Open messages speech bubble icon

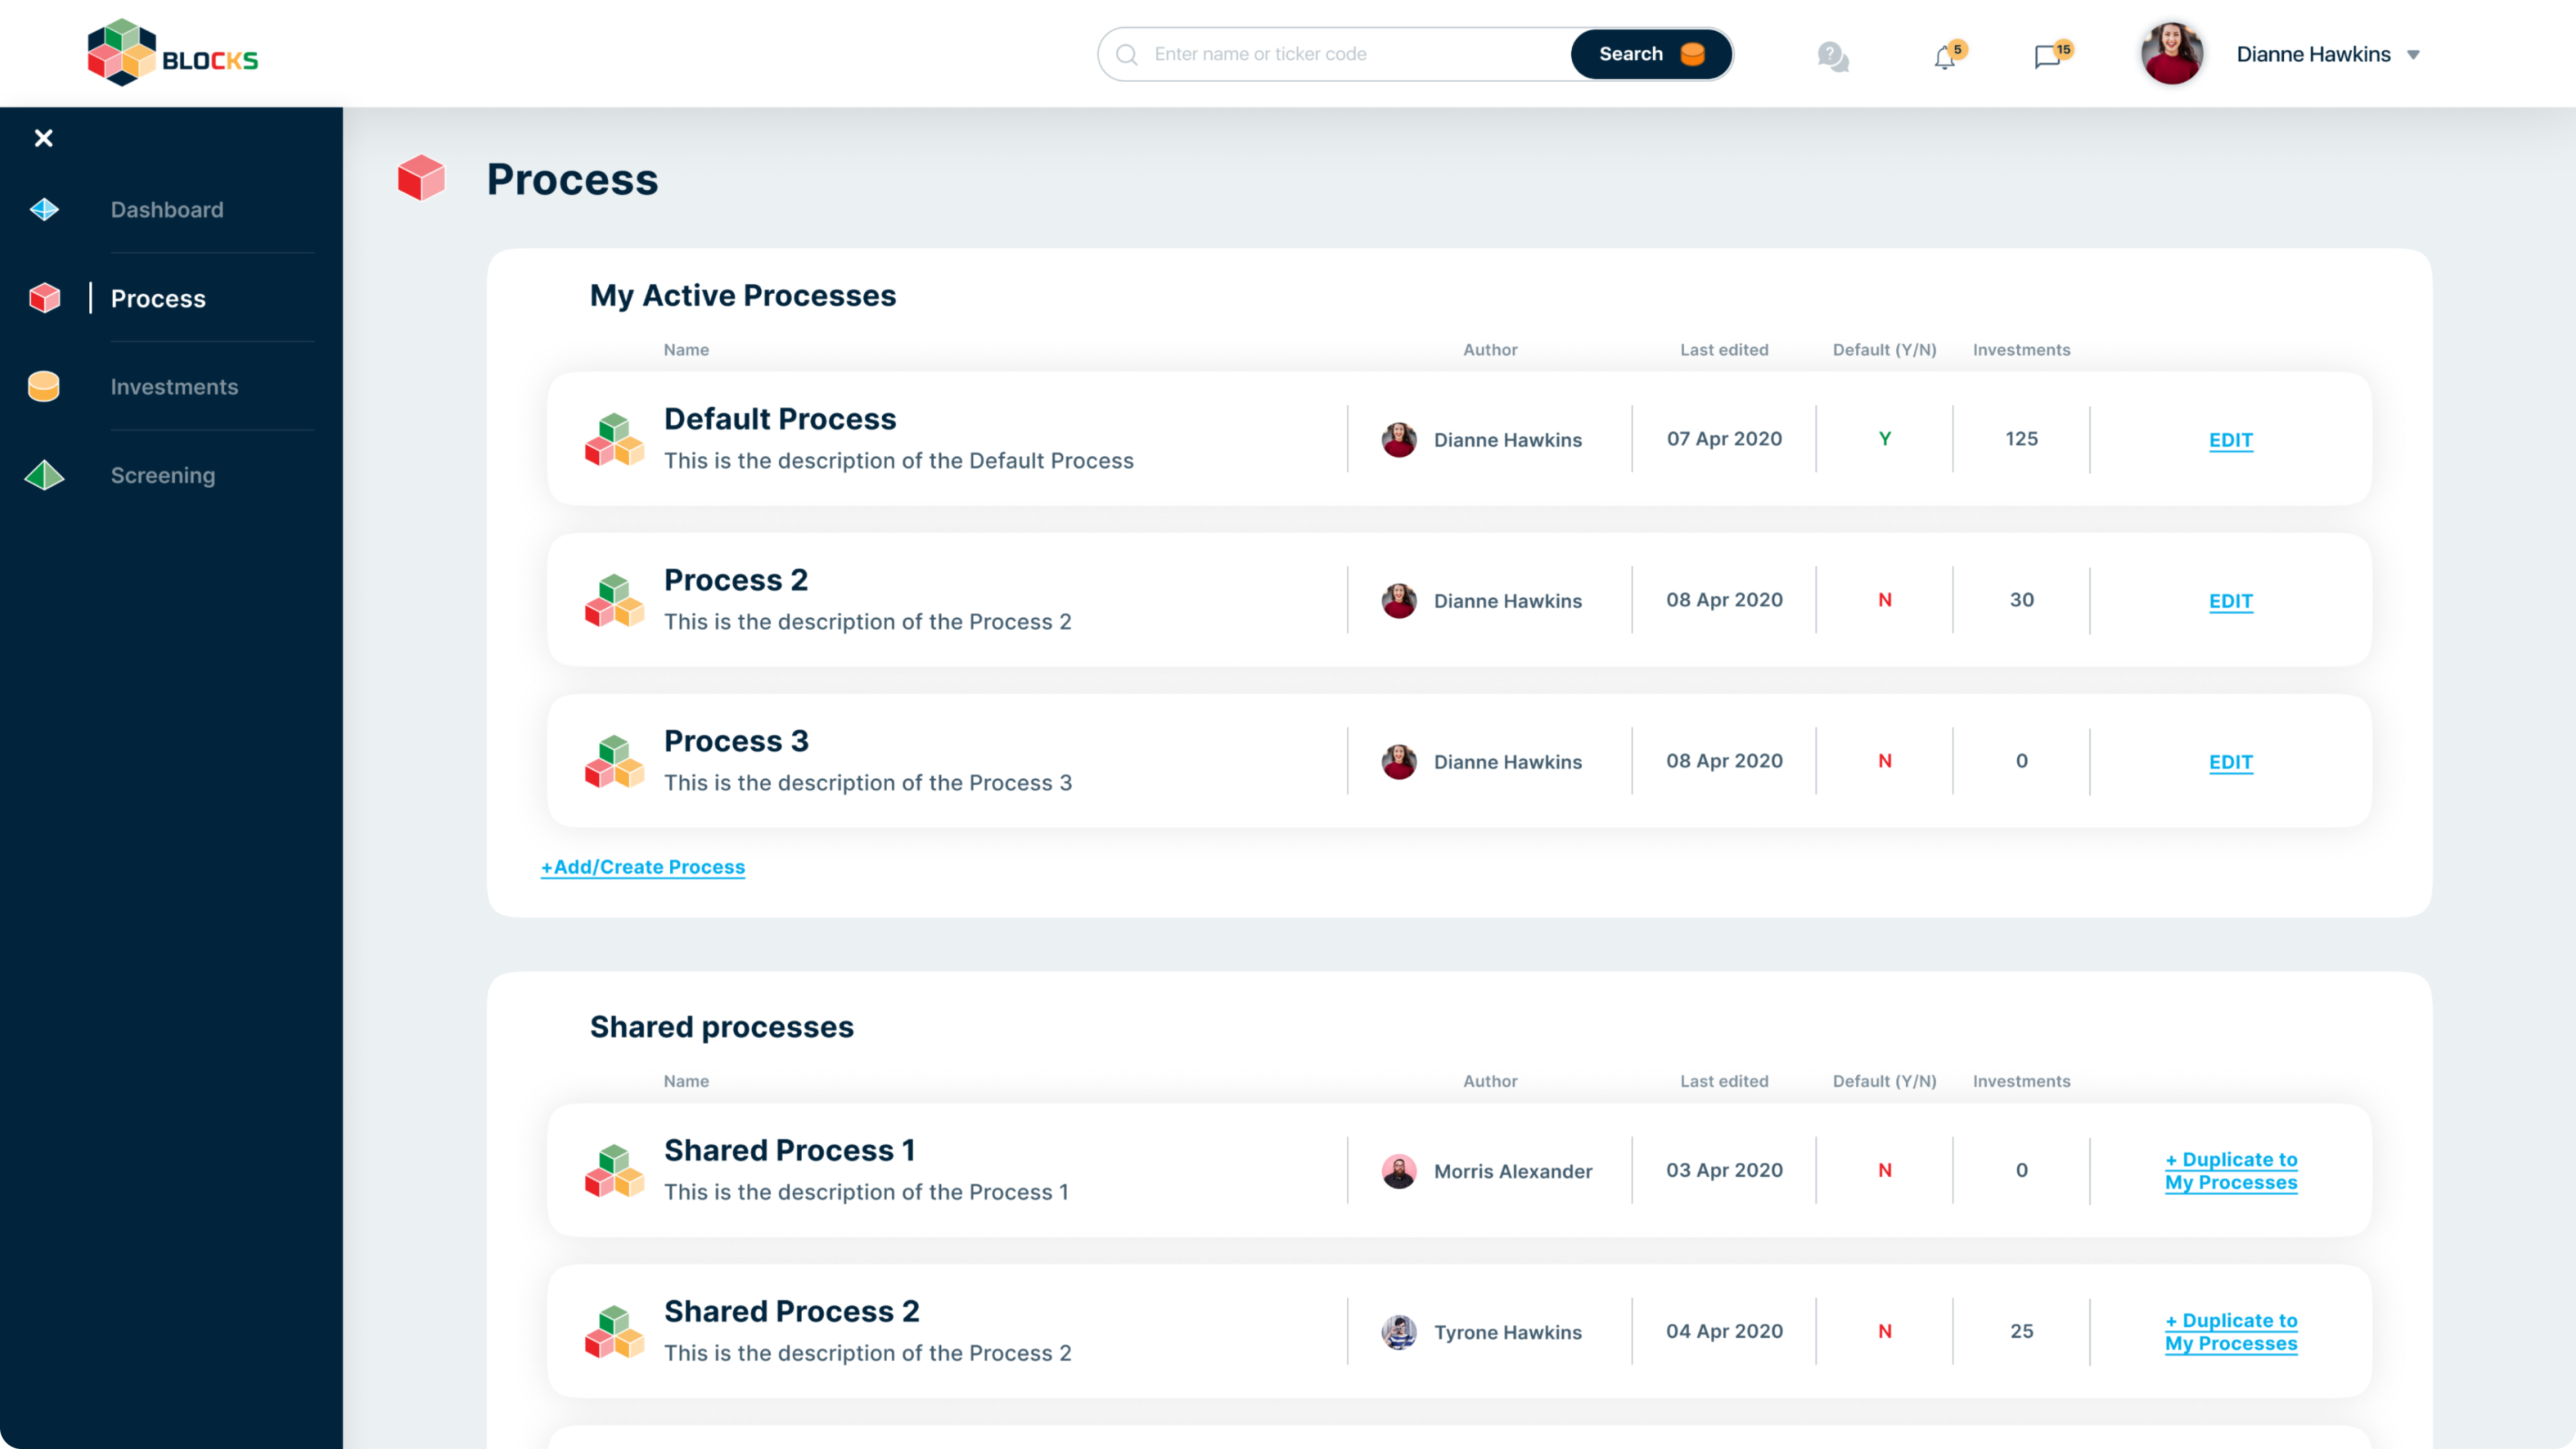[2047, 57]
